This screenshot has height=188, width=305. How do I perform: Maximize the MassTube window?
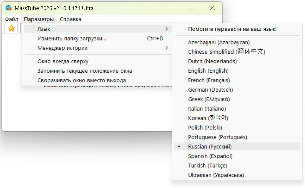(192, 8)
